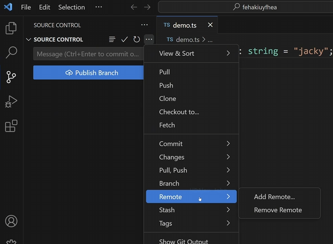
Task: Close the demo.ts editor tab
Action: tap(210, 25)
